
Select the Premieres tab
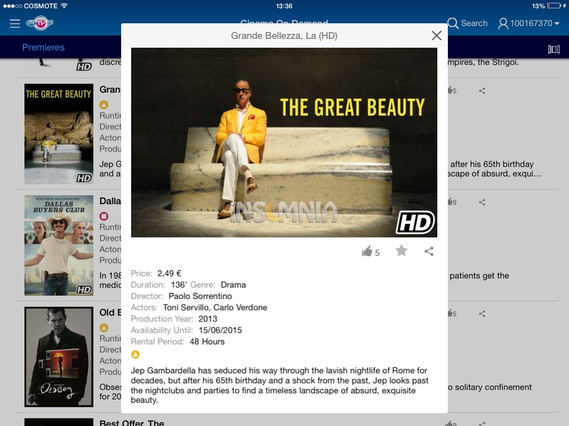pos(43,47)
